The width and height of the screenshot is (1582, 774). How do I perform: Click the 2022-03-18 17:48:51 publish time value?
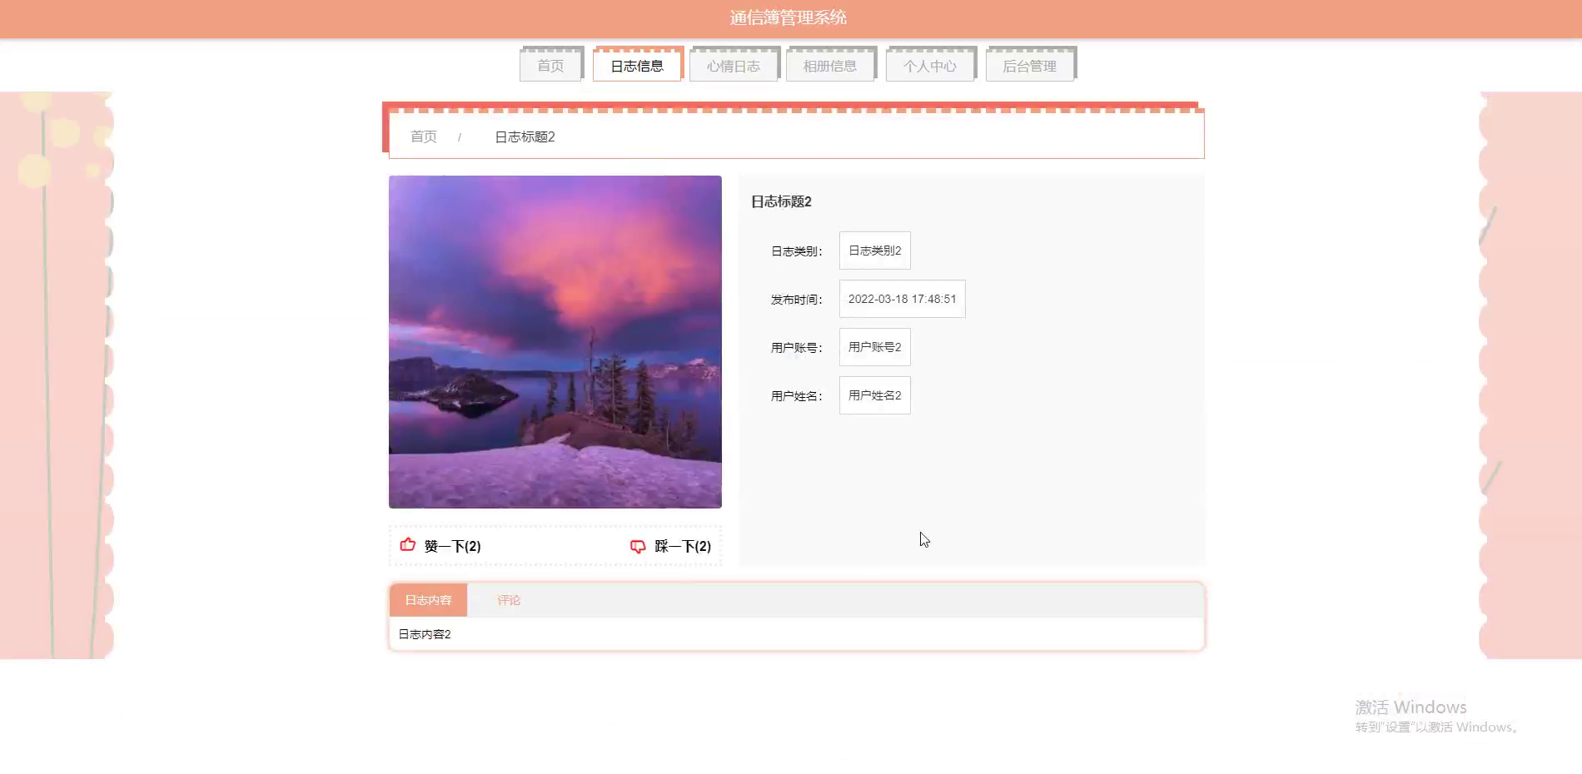(903, 299)
